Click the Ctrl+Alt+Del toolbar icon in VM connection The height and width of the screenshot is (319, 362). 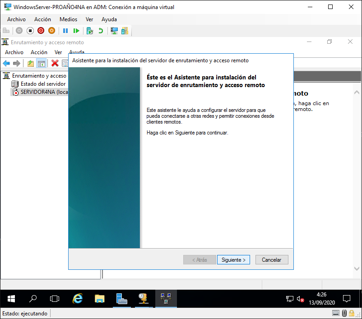click(x=6, y=31)
